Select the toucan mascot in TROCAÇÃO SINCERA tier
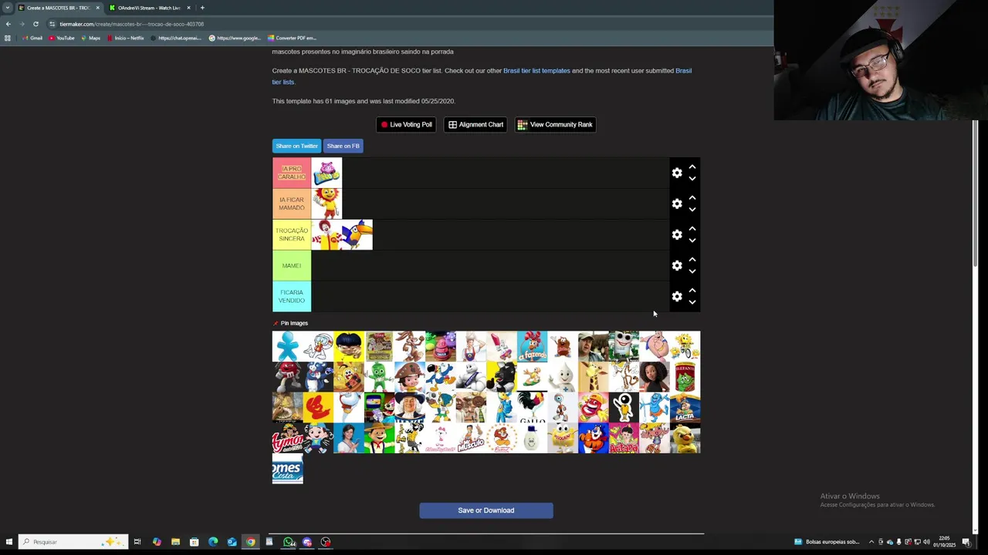988x555 pixels. point(357,234)
